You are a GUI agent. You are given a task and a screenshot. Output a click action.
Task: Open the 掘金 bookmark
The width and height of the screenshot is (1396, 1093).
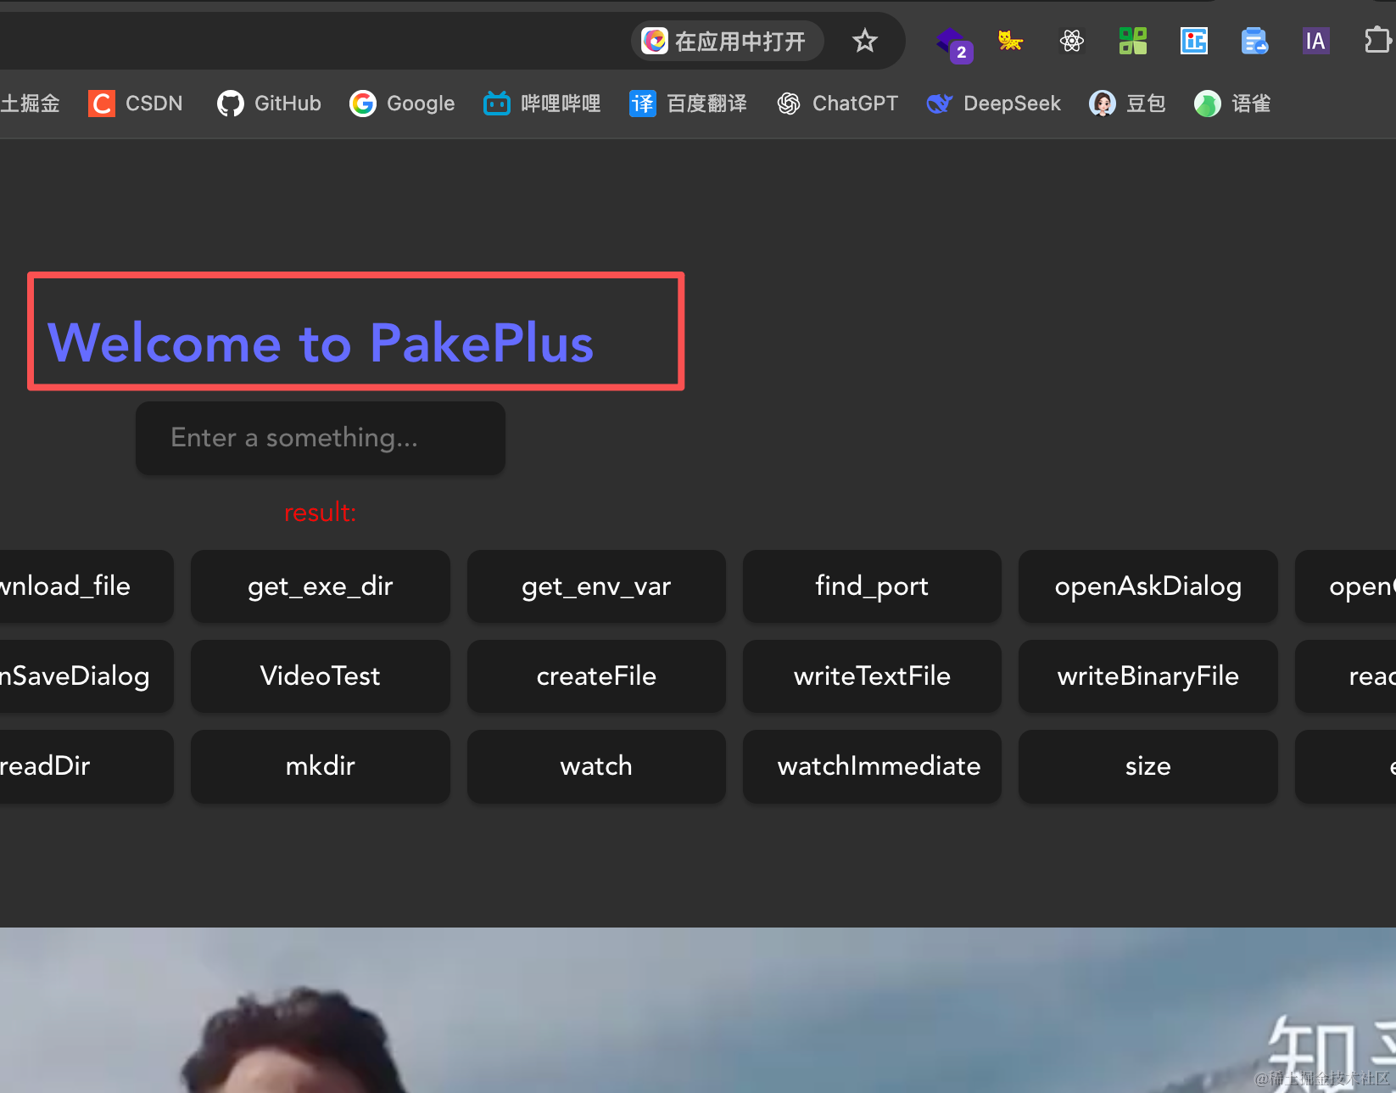pos(31,104)
